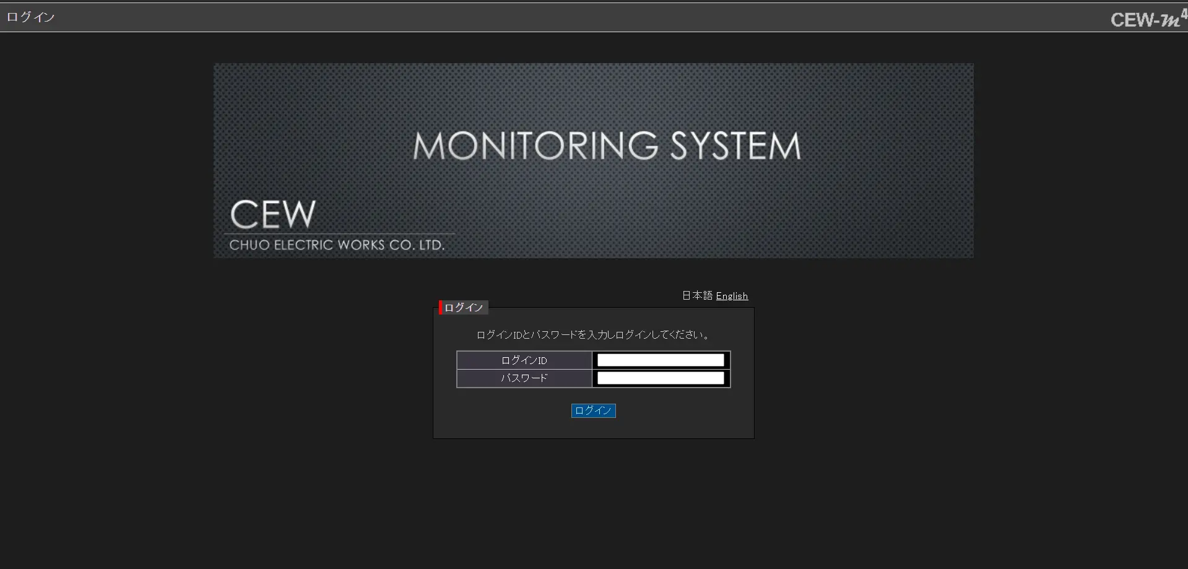1188x569 pixels.
Task: Click the blue ログイン button
Action: pos(593,410)
